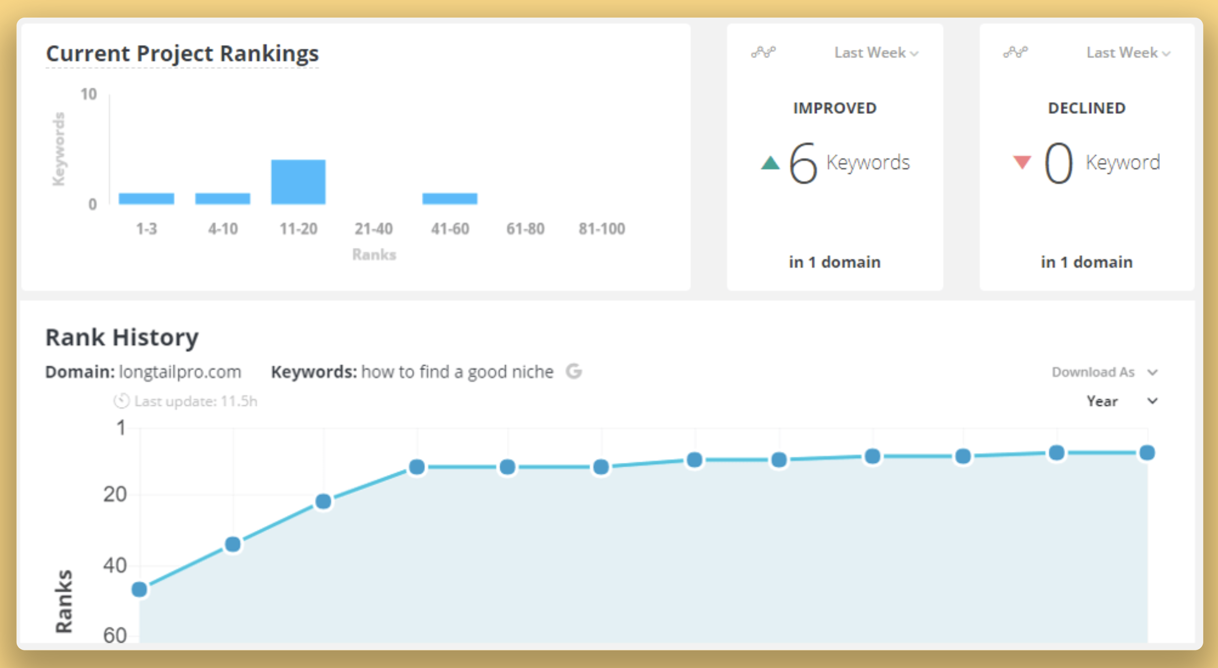Viewport: 1218px width, 668px height.
Task: Select the 1-3 rank bar in the chart
Action: pos(146,197)
